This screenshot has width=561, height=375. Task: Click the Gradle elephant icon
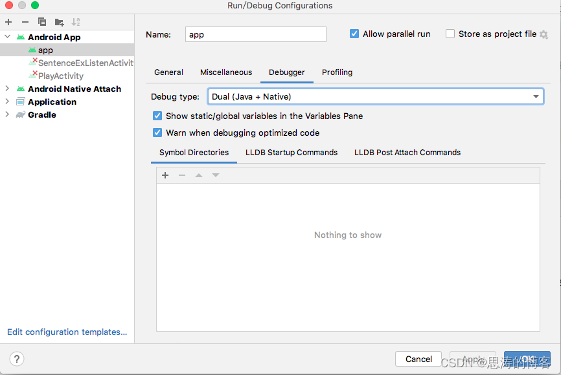[21, 114]
